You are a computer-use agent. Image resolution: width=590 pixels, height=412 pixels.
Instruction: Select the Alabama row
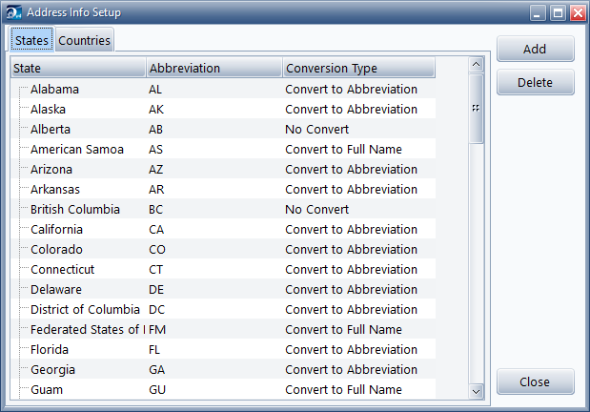54,89
